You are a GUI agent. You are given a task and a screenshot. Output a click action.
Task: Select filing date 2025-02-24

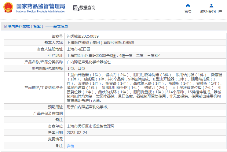click(x=77, y=133)
